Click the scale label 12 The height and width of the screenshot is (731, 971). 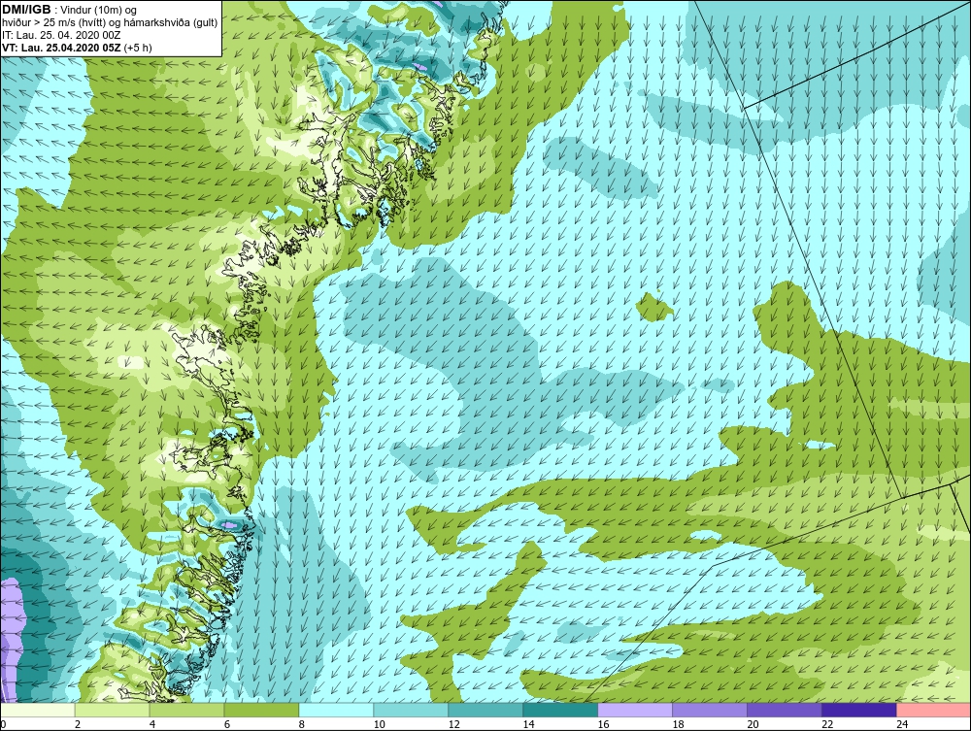click(x=453, y=724)
